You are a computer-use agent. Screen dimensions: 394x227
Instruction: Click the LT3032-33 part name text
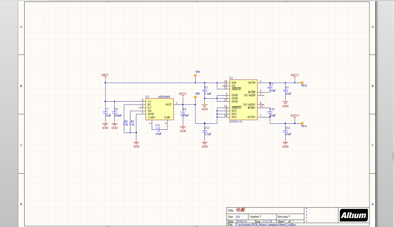click(236, 122)
